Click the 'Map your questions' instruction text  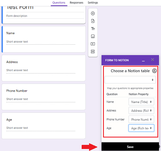(x=130, y=88)
